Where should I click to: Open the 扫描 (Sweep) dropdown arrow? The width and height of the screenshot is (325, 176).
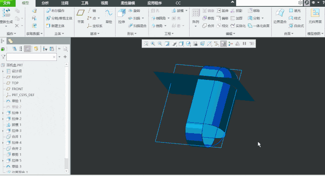pyautogui.click(x=143, y=18)
